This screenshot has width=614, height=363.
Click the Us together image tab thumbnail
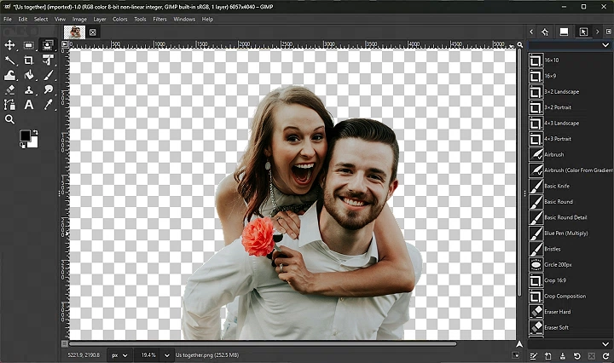point(76,32)
